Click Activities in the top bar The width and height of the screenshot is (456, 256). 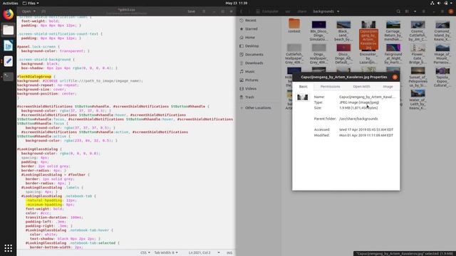pos(10,3)
